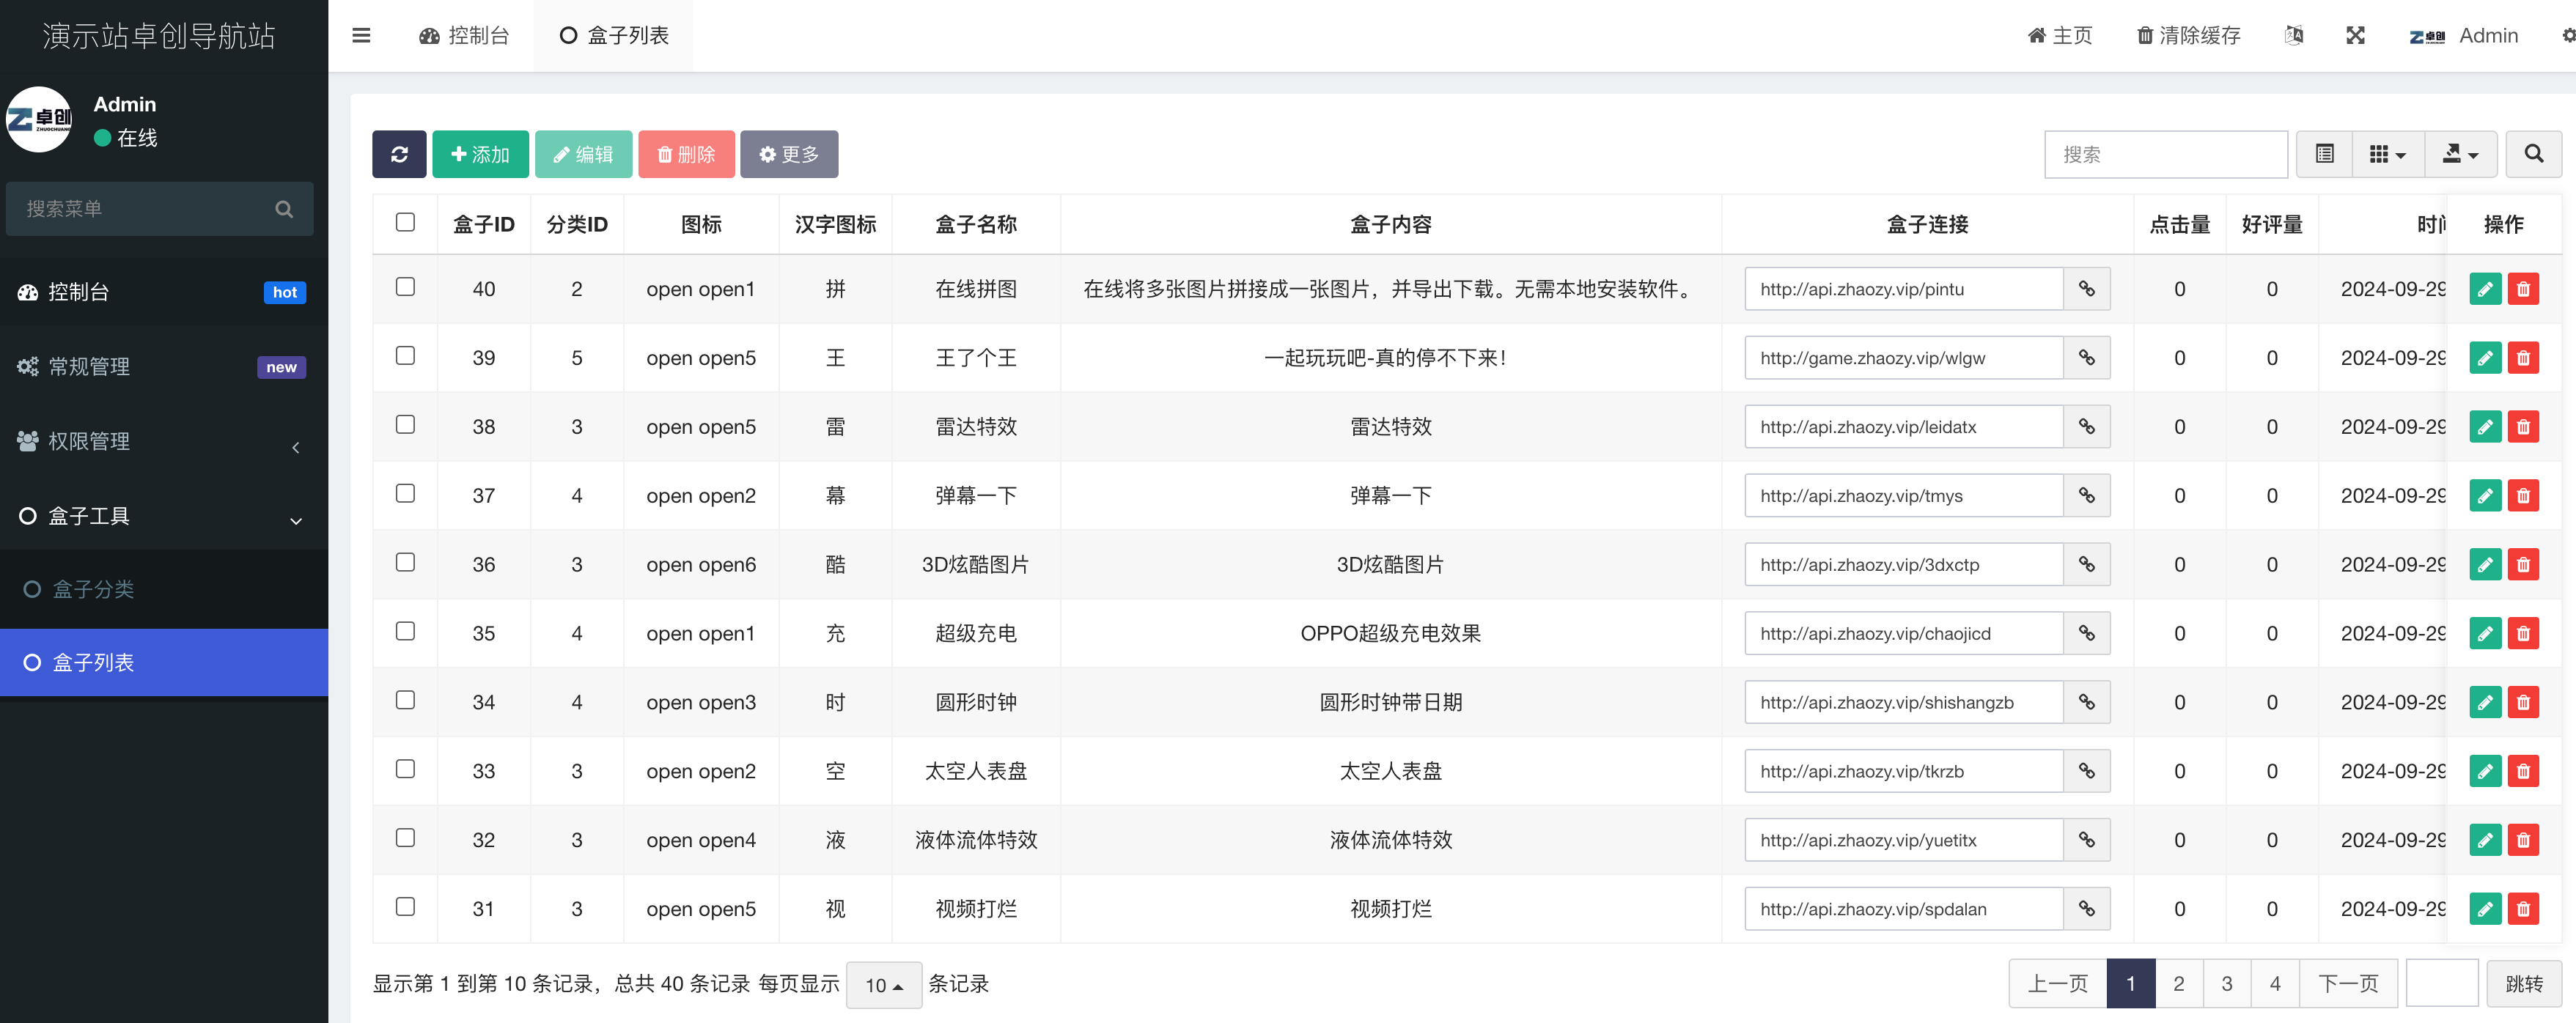Edit row 40 with green pencil icon
The height and width of the screenshot is (1023, 2576).
click(2485, 289)
